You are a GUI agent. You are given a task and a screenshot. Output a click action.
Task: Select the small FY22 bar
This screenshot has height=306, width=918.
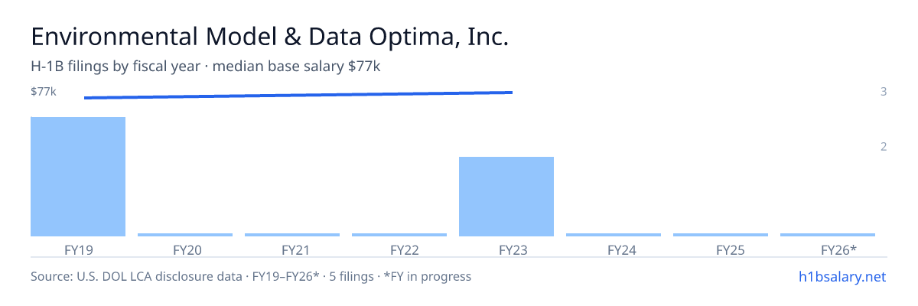[x=399, y=235]
